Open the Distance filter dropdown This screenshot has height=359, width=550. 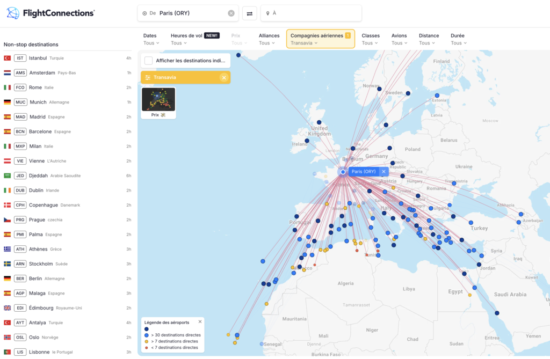[429, 39]
